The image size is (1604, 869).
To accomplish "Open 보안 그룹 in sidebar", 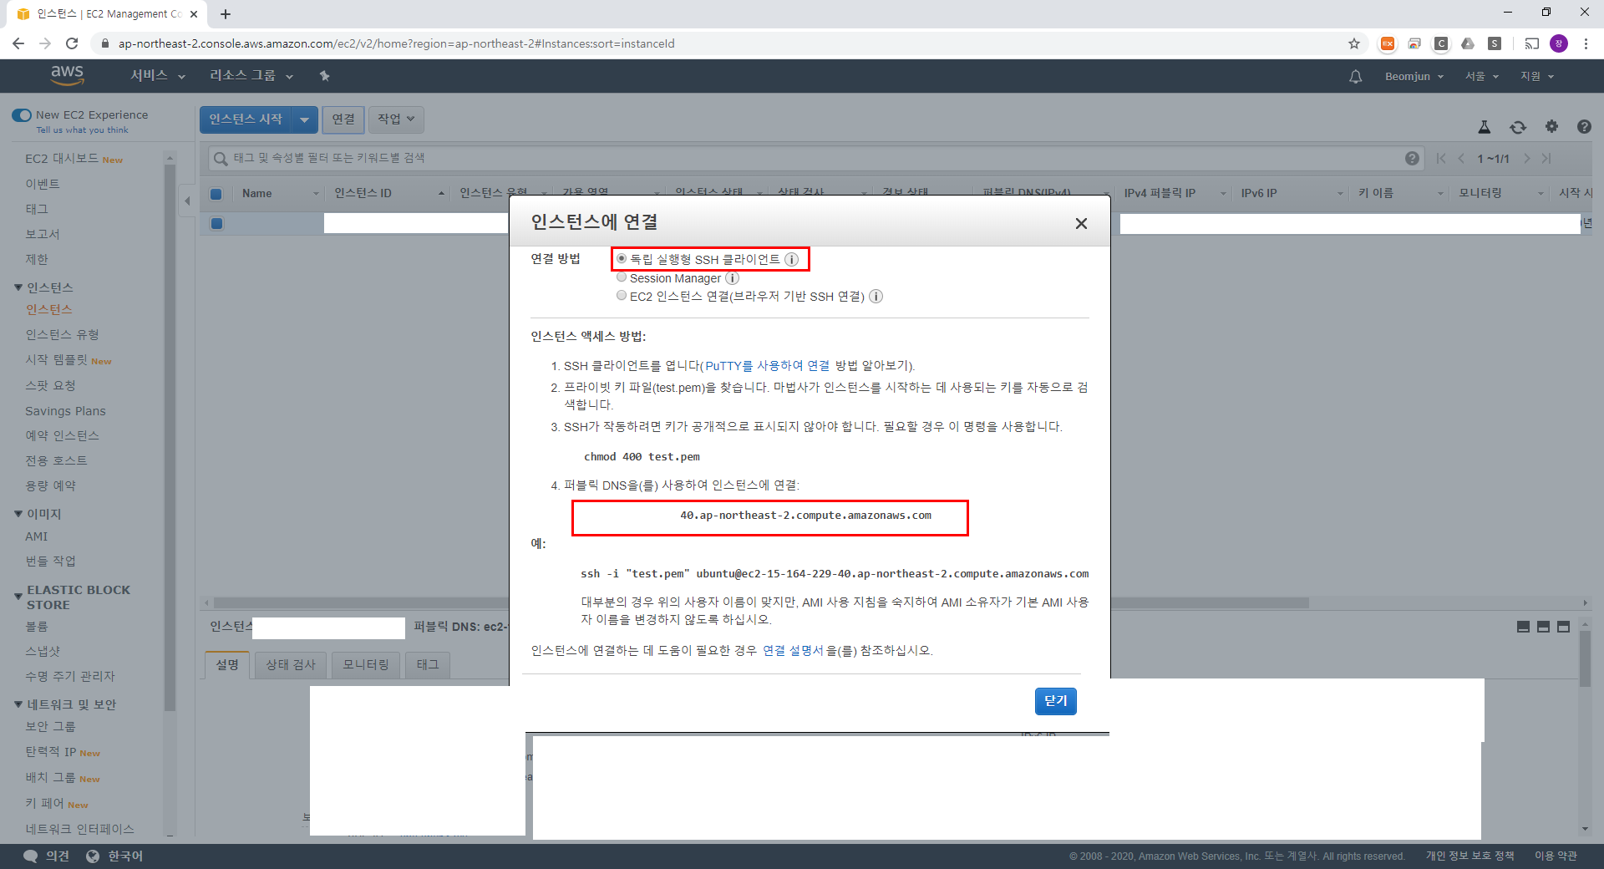I will point(50,727).
